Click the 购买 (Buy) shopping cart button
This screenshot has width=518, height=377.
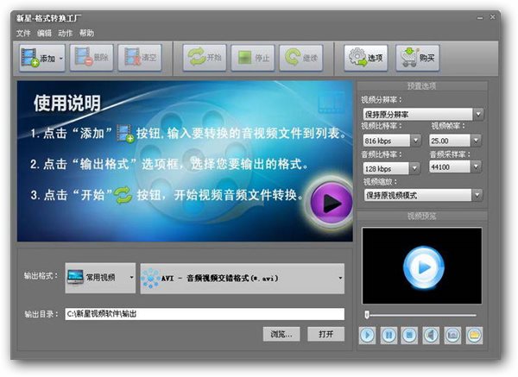point(418,58)
